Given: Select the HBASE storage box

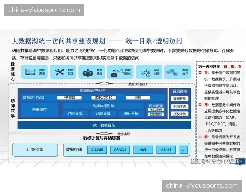Looking at the screenshot, I should (x=166, y=149).
